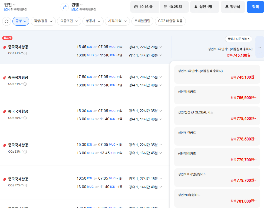The width and height of the screenshot is (264, 208).
Task: Expand the 직항/경유 filter dropdown
Action: pos(43,21)
